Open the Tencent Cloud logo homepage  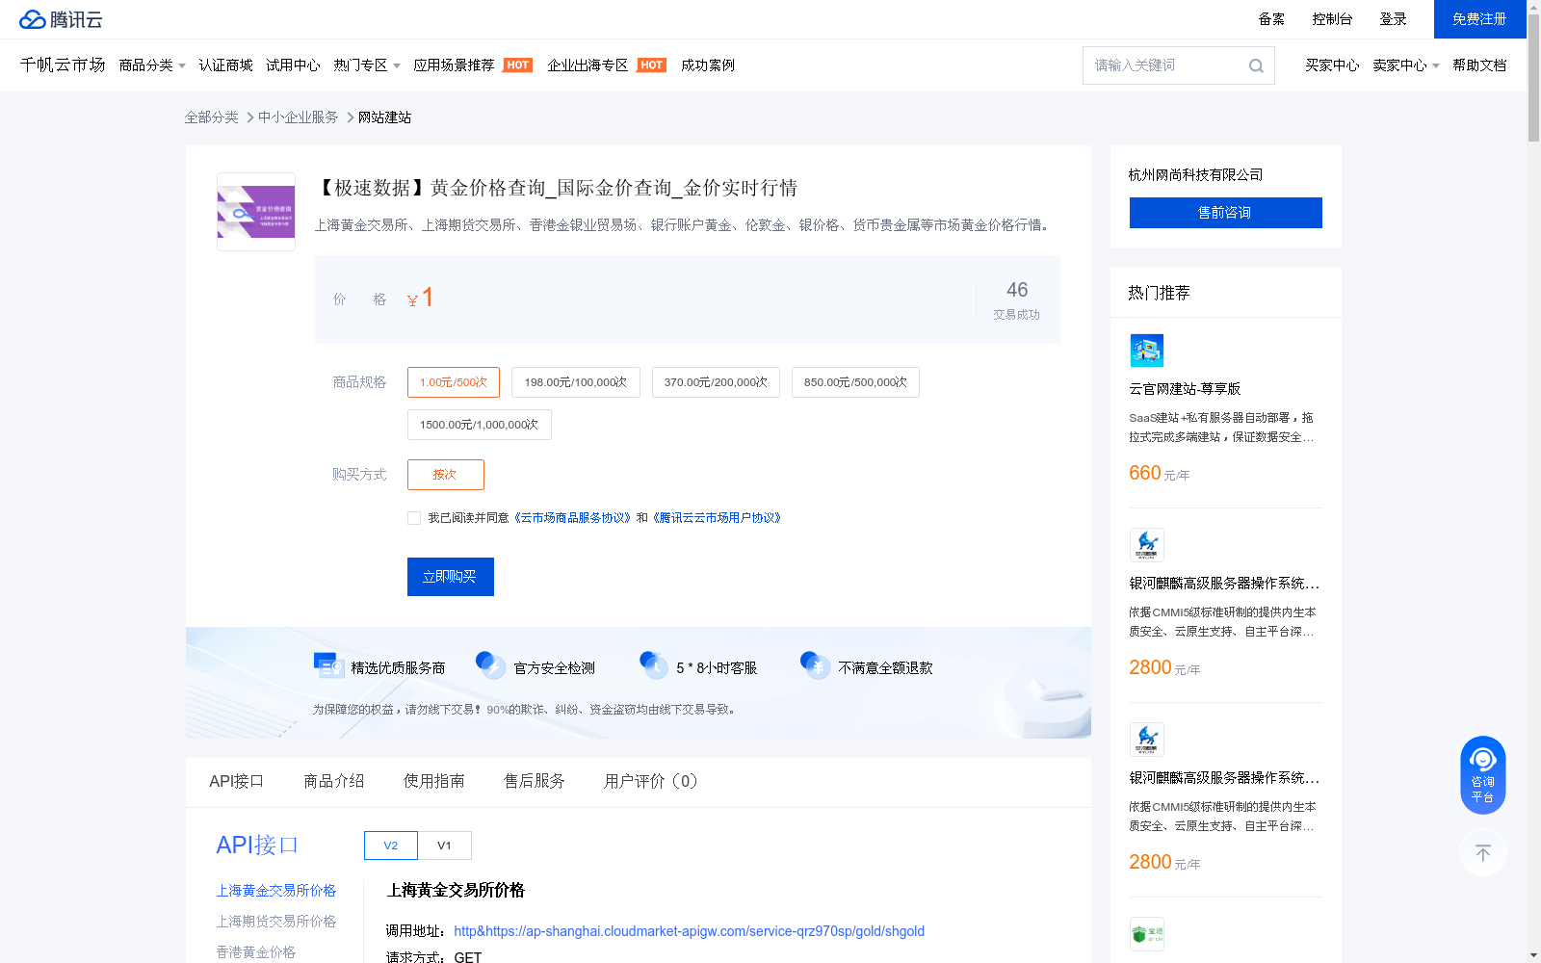pos(61,19)
